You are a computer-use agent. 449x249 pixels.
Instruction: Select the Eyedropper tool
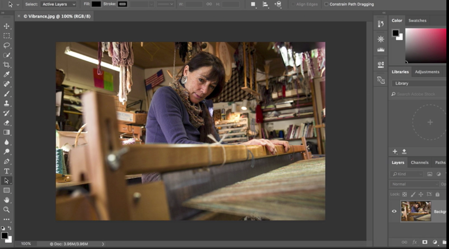click(6, 74)
